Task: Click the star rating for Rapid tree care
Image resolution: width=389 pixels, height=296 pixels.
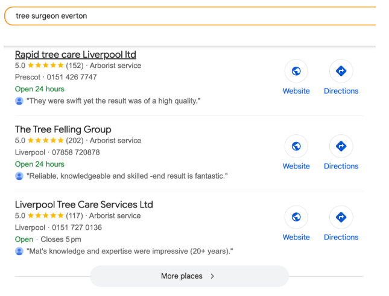Action: tap(46, 66)
